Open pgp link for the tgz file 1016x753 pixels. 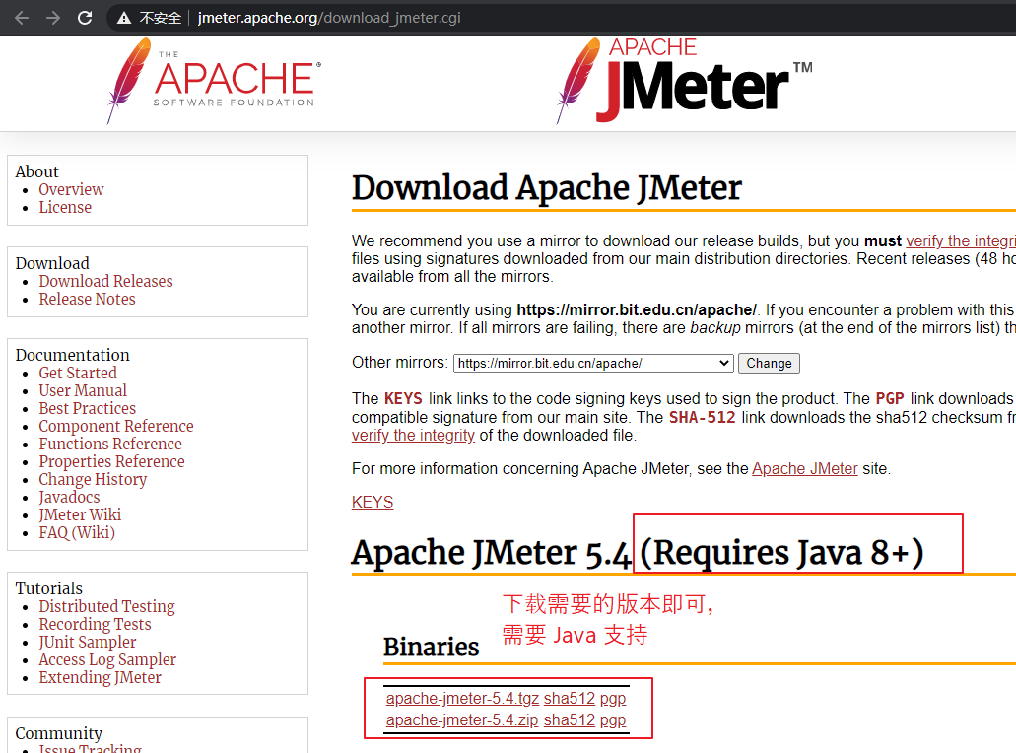pos(613,699)
